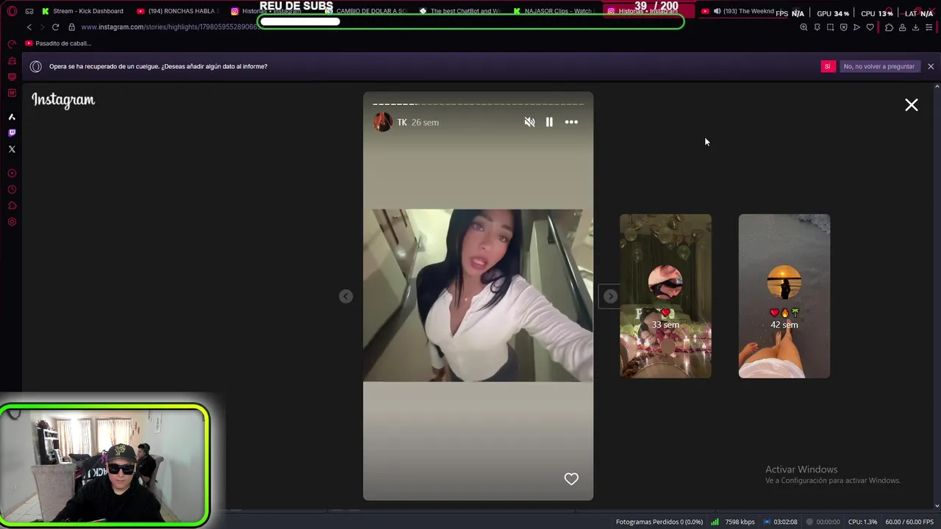Switch to The best ChatBot tab
Viewport: 941px width, 529px height.
click(460, 11)
